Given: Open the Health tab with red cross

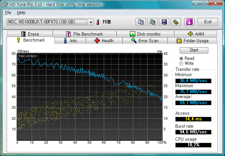Looking at the screenshot, I should coord(104,41).
